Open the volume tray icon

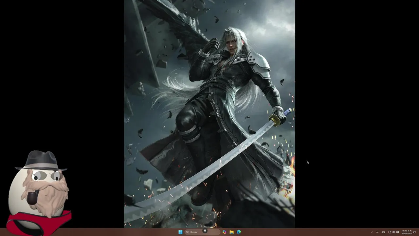pos(393,232)
